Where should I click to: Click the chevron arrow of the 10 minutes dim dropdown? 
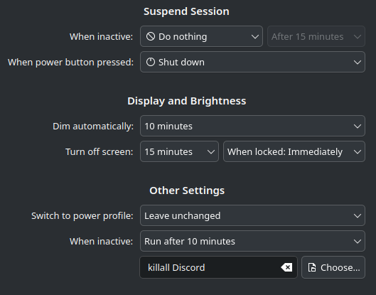point(358,126)
